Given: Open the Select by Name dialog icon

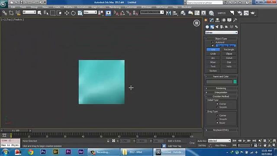Looking at the screenshot, I should pos(46,13).
